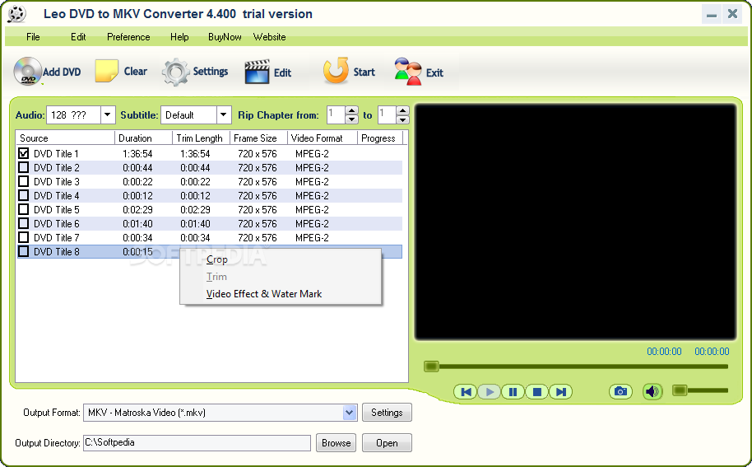
Task: Click Settings button beside Output Format
Action: click(387, 413)
